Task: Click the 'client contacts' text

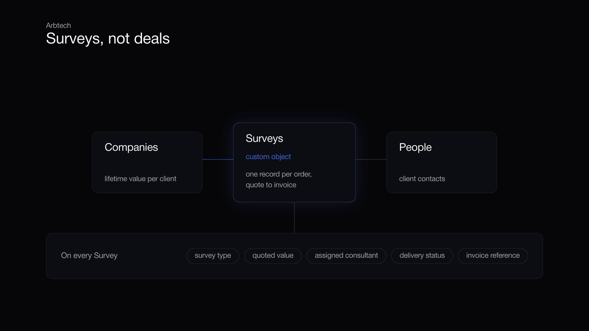Action: click(x=422, y=179)
